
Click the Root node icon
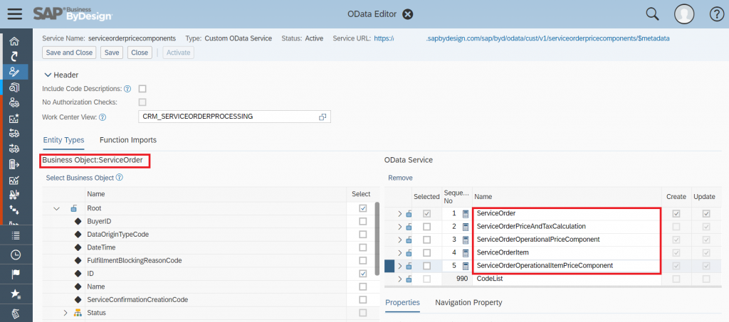tap(73, 208)
